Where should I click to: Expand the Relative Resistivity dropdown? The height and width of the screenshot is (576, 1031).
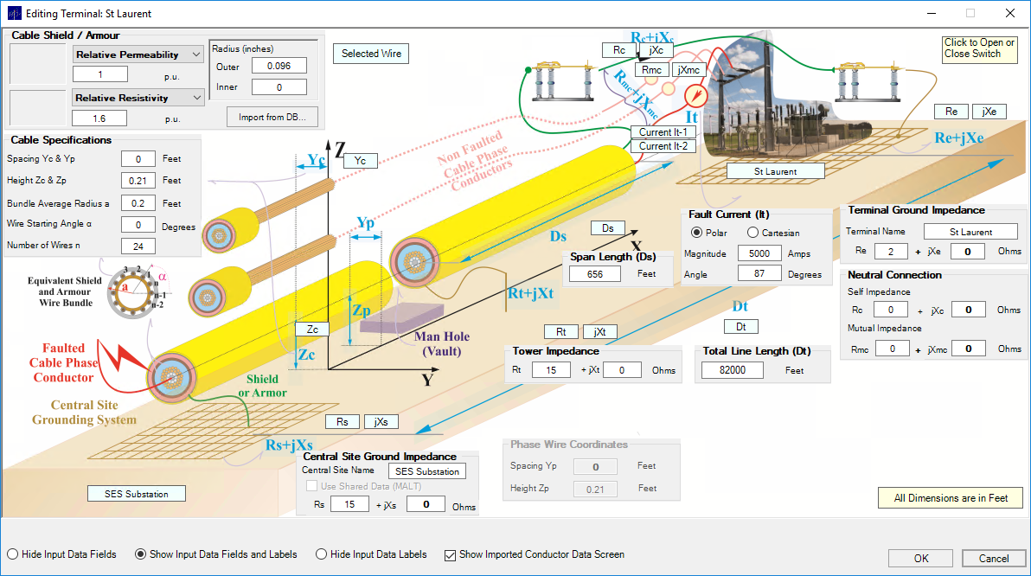tap(138, 98)
